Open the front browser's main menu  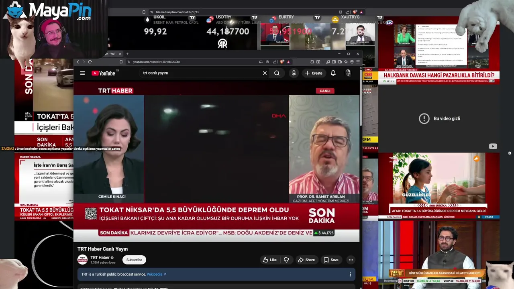click(x=358, y=62)
